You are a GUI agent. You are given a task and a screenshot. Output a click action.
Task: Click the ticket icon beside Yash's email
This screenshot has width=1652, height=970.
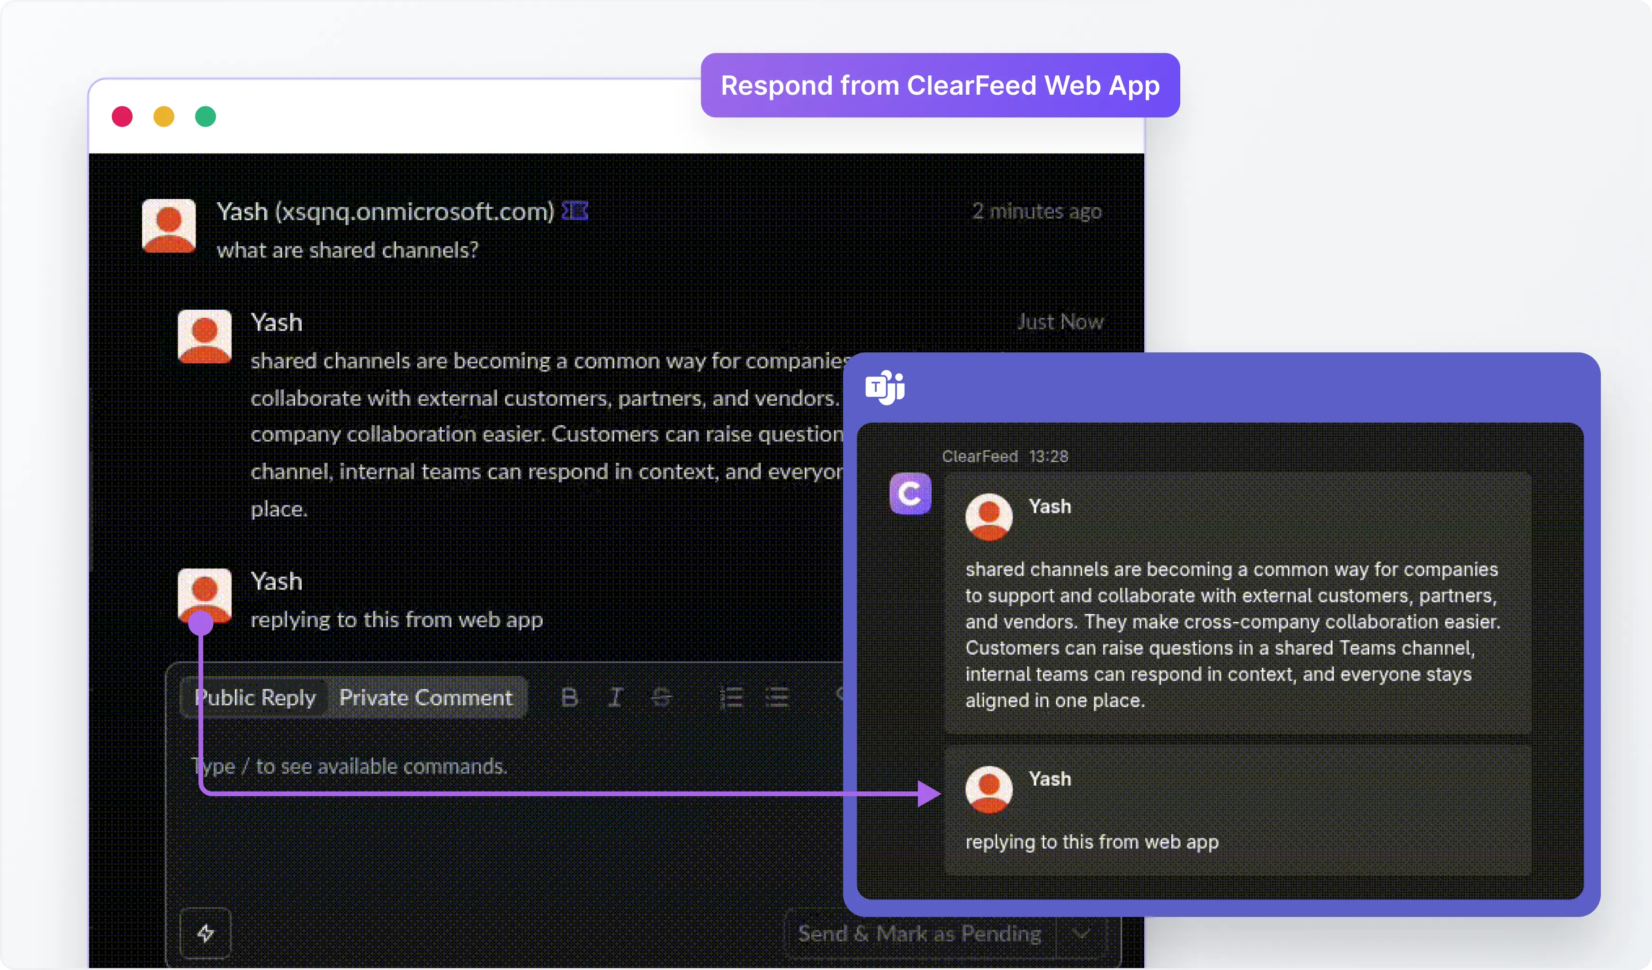click(575, 211)
